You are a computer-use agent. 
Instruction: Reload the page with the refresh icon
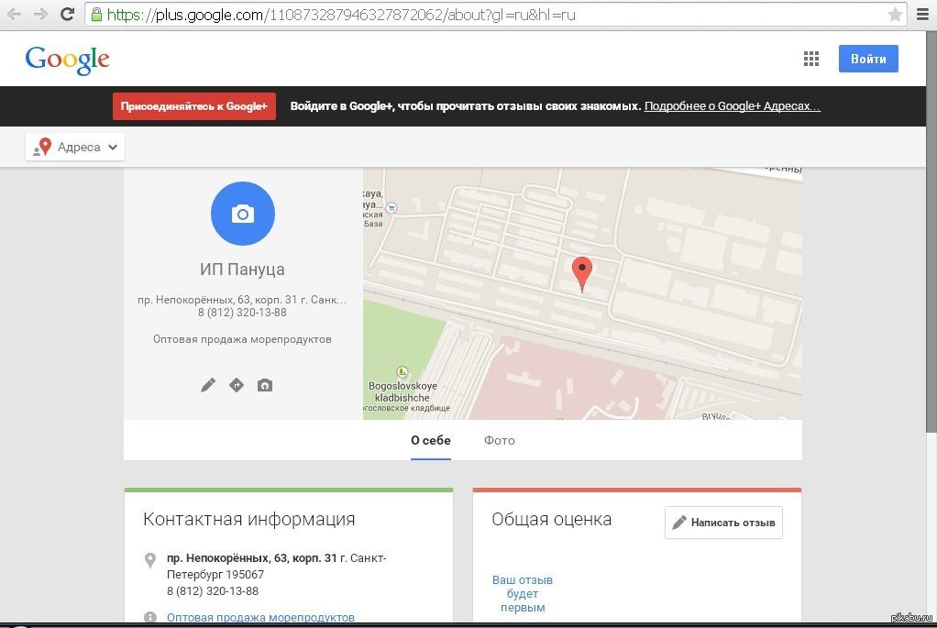(68, 15)
